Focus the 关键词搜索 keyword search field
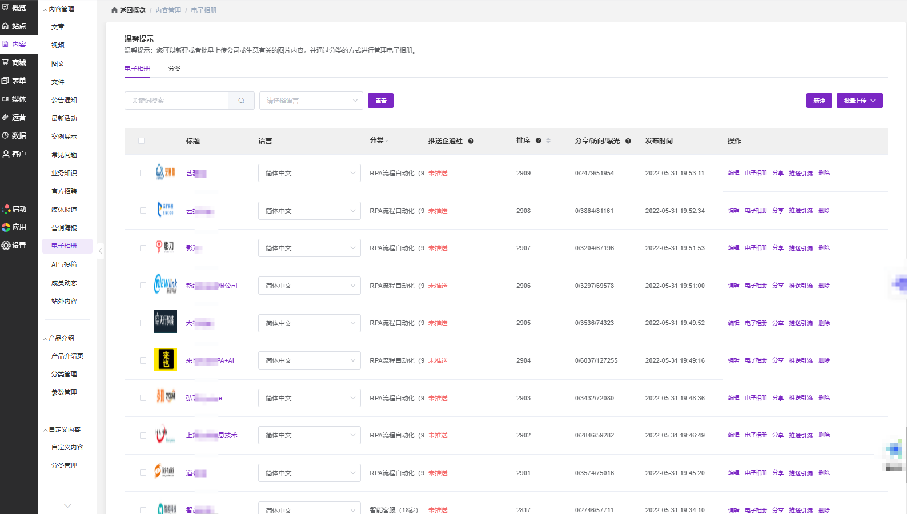Image resolution: width=907 pixels, height=514 pixels. (x=176, y=101)
